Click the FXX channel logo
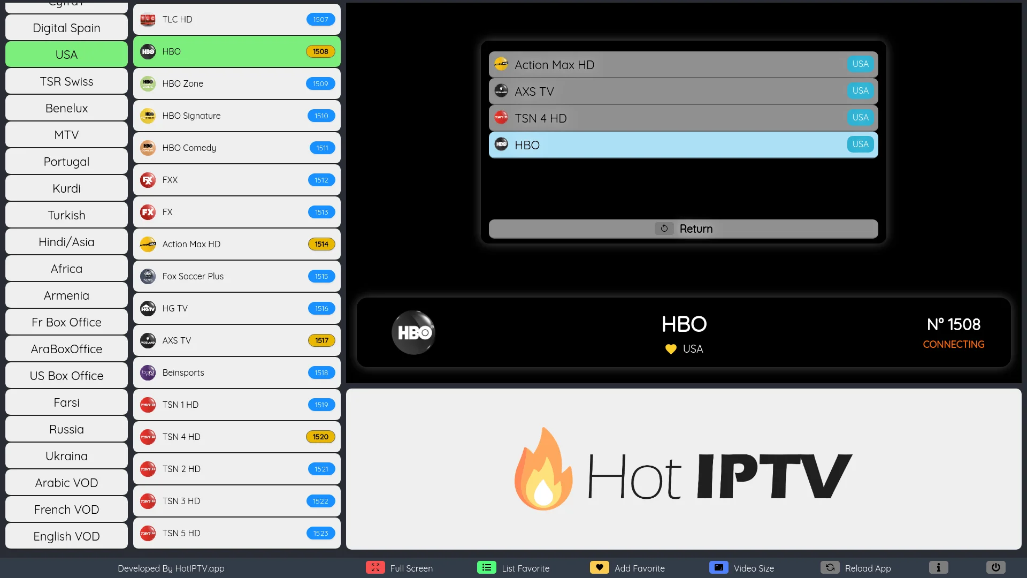Image resolution: width=1027 pixels, height=578 pixels. pos(147,180)
